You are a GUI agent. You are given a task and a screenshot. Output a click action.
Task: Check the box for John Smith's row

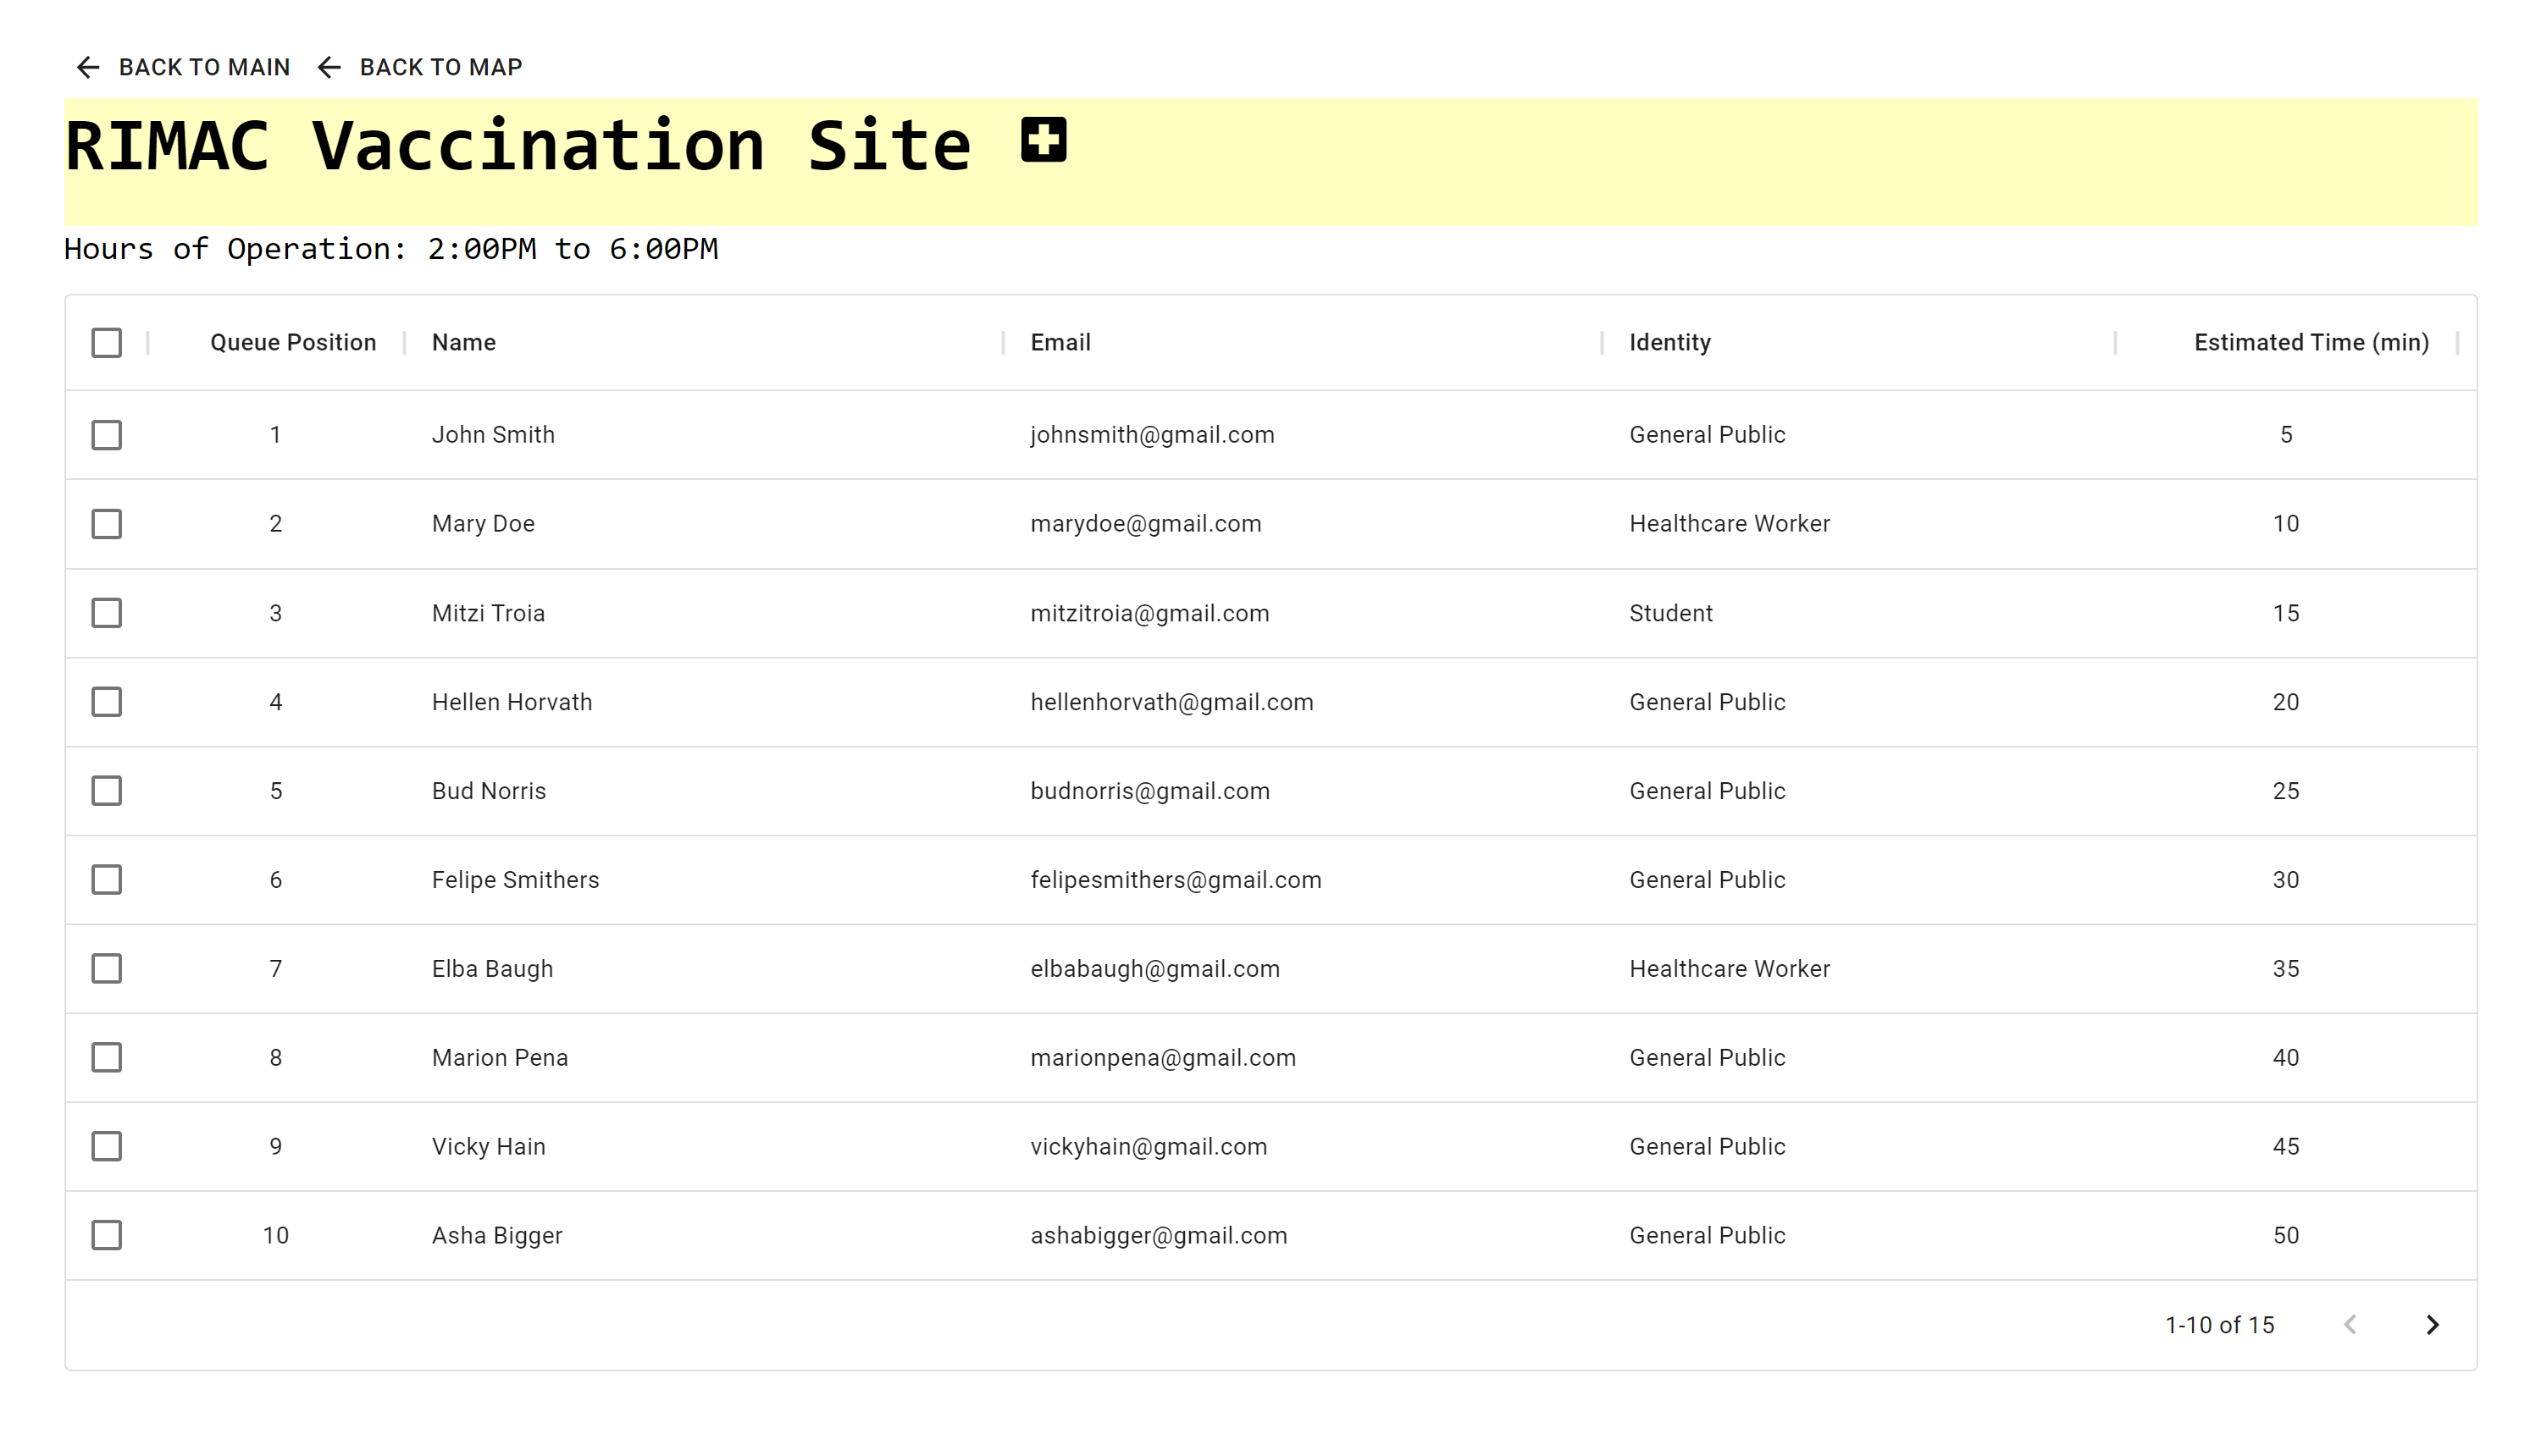tap(107, 434)
